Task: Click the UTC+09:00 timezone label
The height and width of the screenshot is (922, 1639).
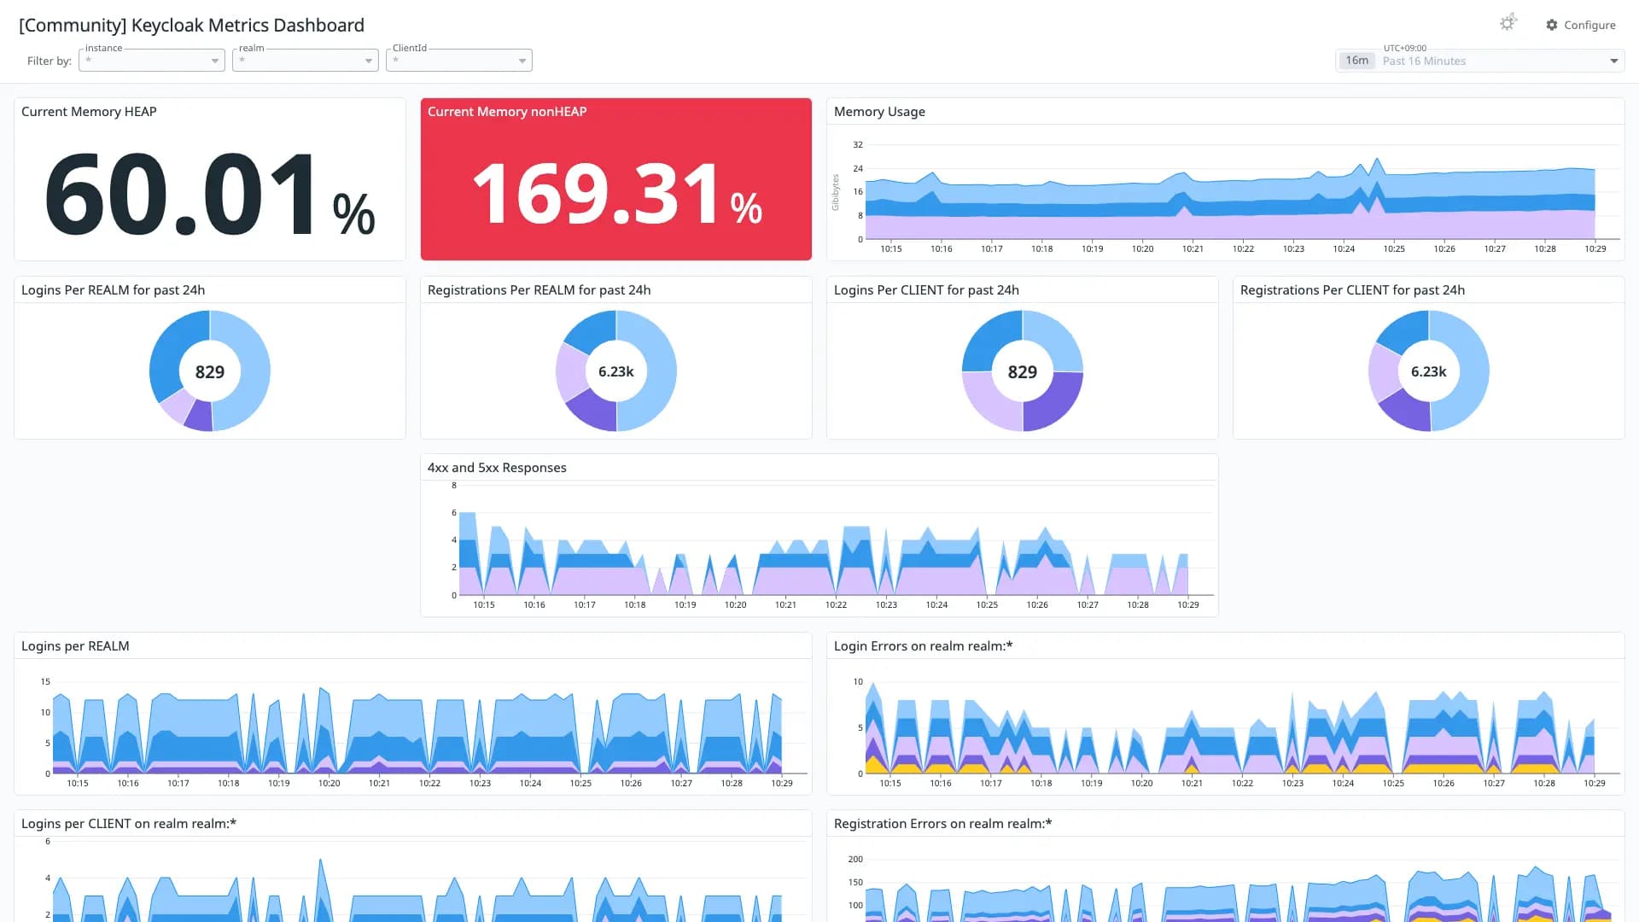Action: tap(1405, 48)
